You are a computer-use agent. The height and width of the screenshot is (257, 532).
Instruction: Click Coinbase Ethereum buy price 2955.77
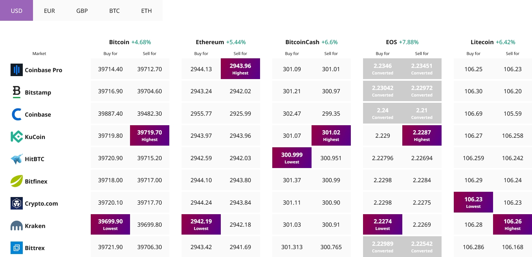[201, 114]
